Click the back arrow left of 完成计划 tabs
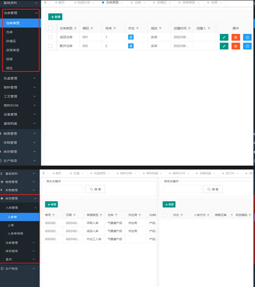This screenshot has height=287, width=255. click(x=45, y=2)
